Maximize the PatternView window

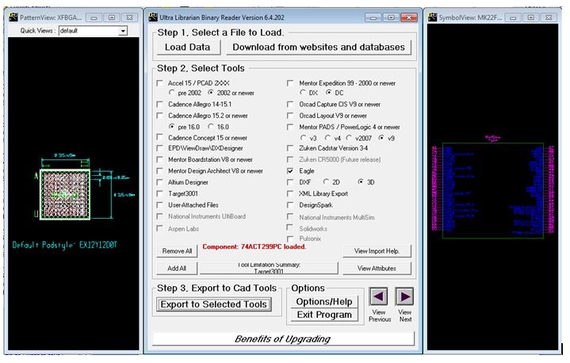point(111,17)
